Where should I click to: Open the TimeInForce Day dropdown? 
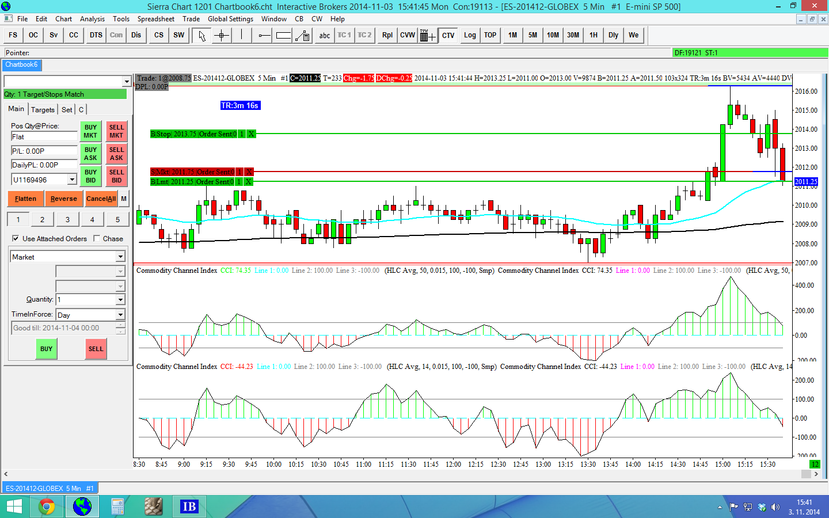[x=120, y=315]
